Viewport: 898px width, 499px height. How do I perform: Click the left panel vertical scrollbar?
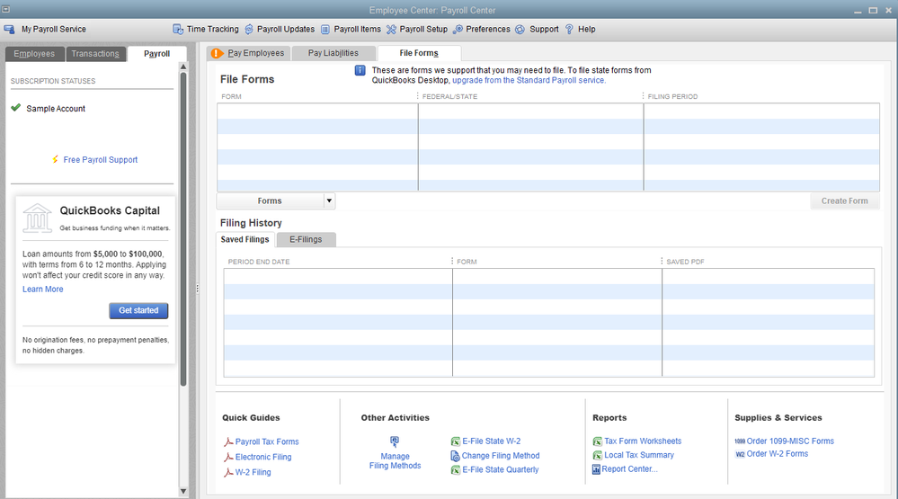click(183, 225)
